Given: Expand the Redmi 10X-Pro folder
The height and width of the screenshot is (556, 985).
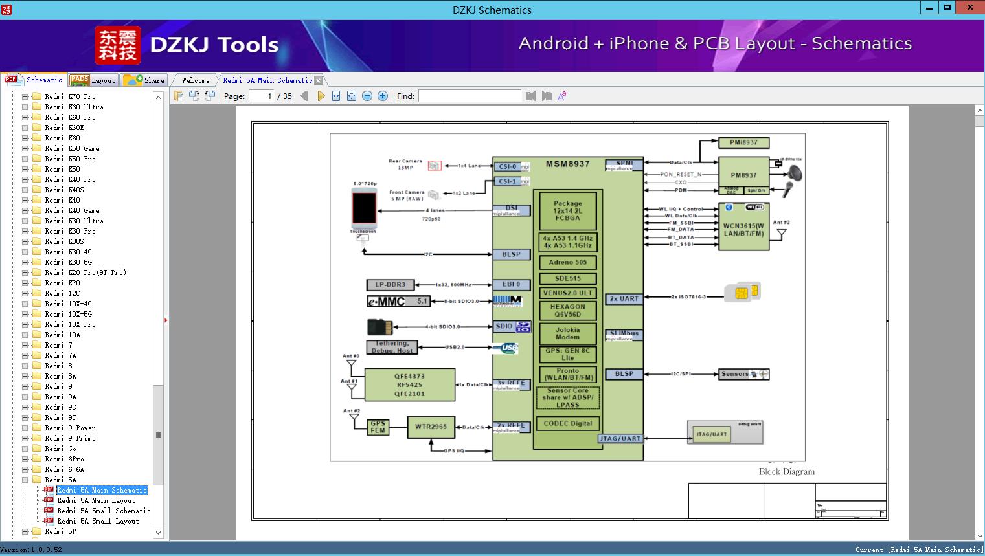Looking at the screenshot, I should click(x=25, y=324).
